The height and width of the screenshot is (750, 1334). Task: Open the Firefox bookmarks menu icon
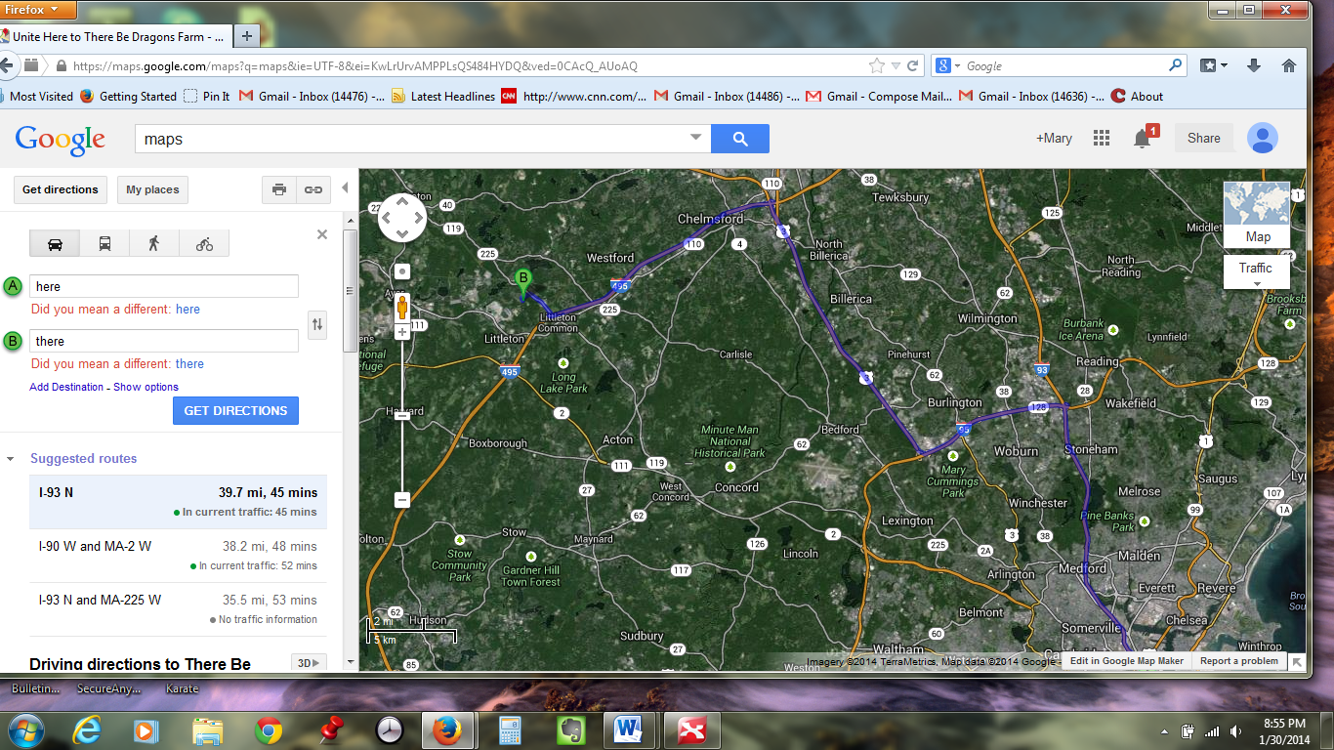1214,65
